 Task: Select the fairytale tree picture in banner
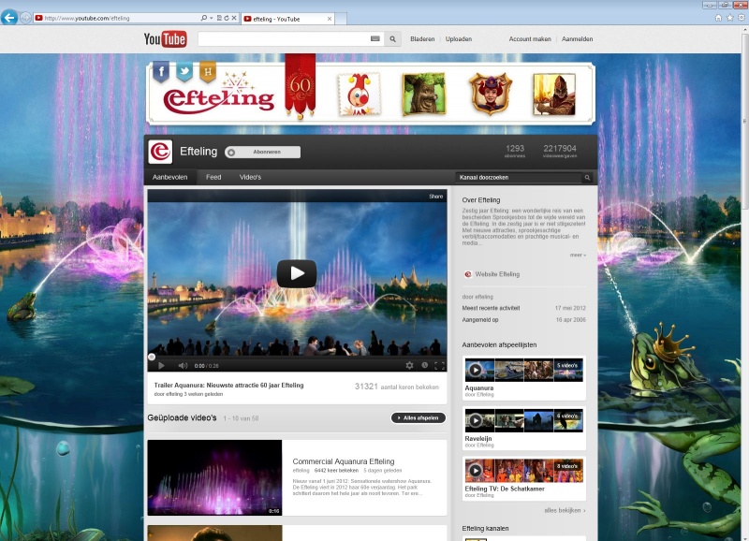point(424,94)
